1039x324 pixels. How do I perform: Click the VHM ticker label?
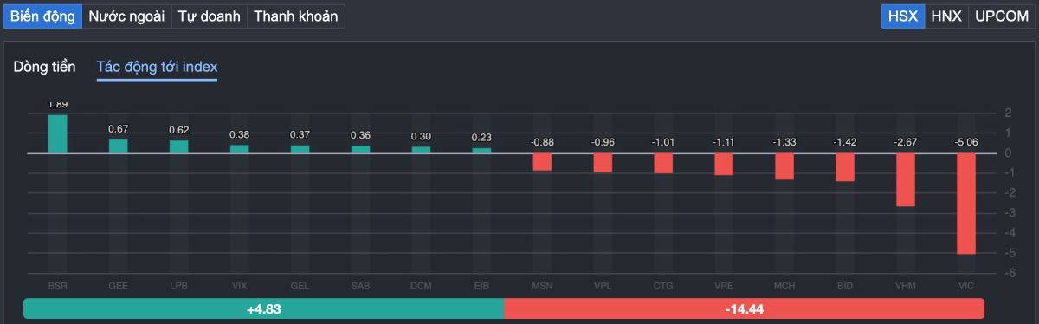(906, 285)
